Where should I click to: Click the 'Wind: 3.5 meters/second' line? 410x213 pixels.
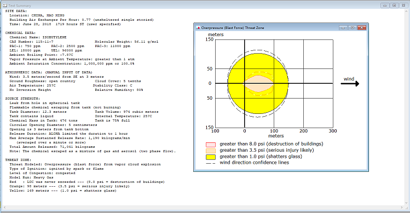point(56,77)
